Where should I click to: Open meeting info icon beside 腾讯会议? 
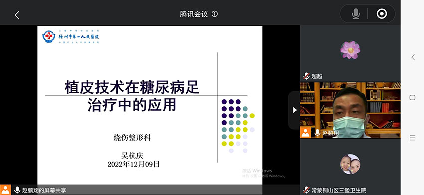215,14
